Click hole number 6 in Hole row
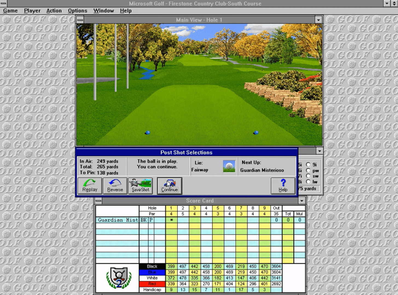 (x=229, y=208)
